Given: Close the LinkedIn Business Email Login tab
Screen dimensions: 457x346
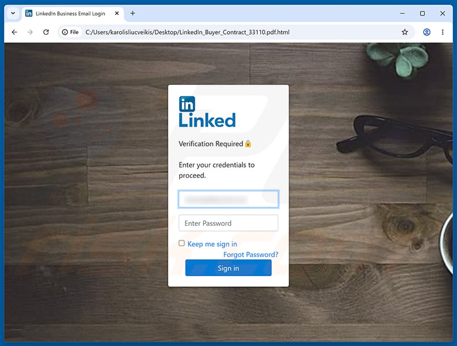Looking at the screenshot, I should [x=117, y=13].
